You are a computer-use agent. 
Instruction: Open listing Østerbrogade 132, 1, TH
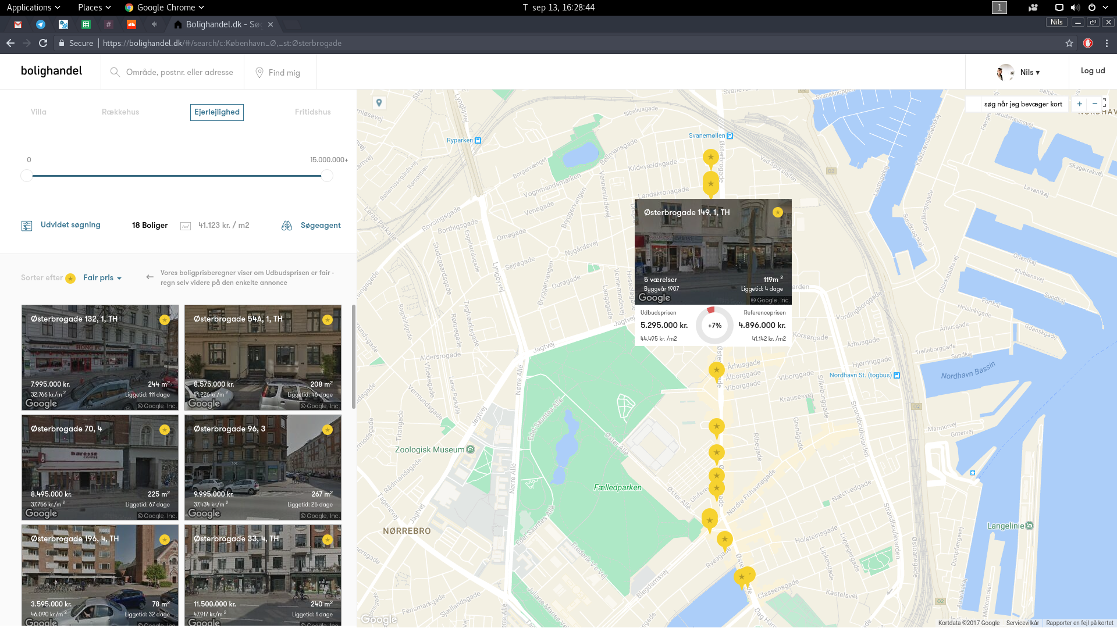[x=100, y=358]
